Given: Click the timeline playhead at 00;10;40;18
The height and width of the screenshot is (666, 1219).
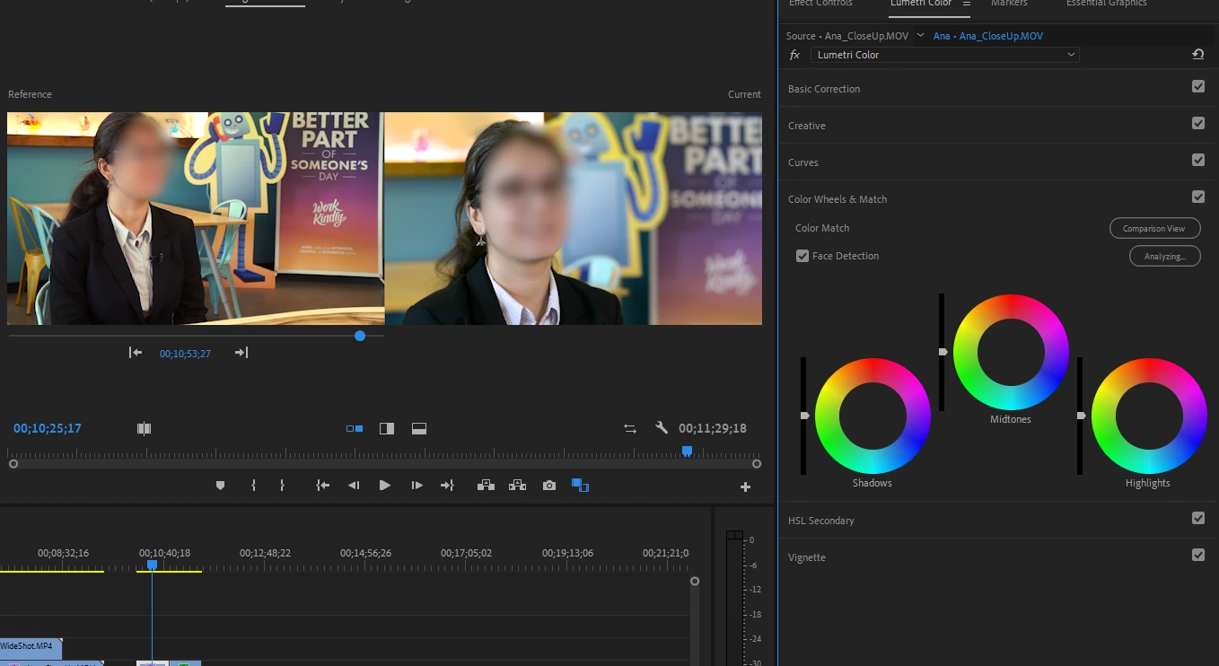Looking at the screenshot, I should [152, 565].
